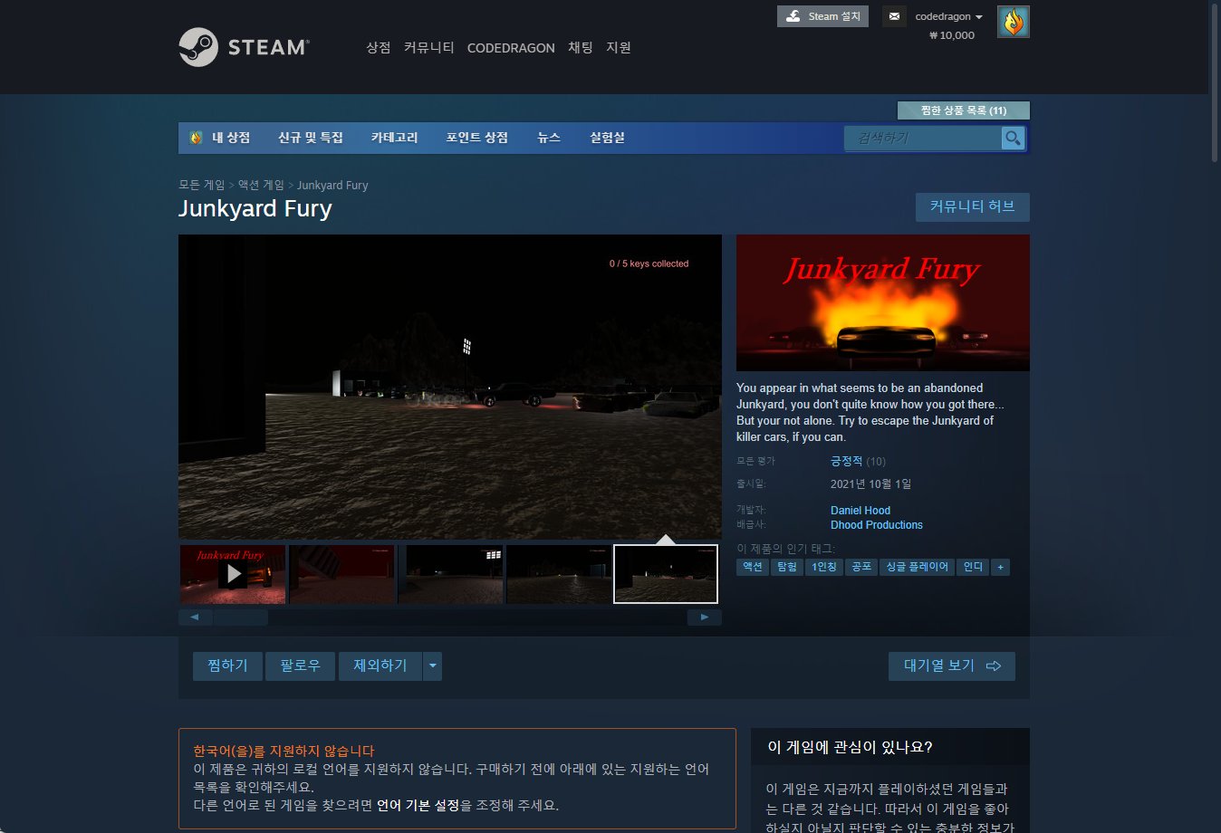Click the 제외하기 ignore button
This screenshot has height=833, width=1221.
click(x=380, y=666)
